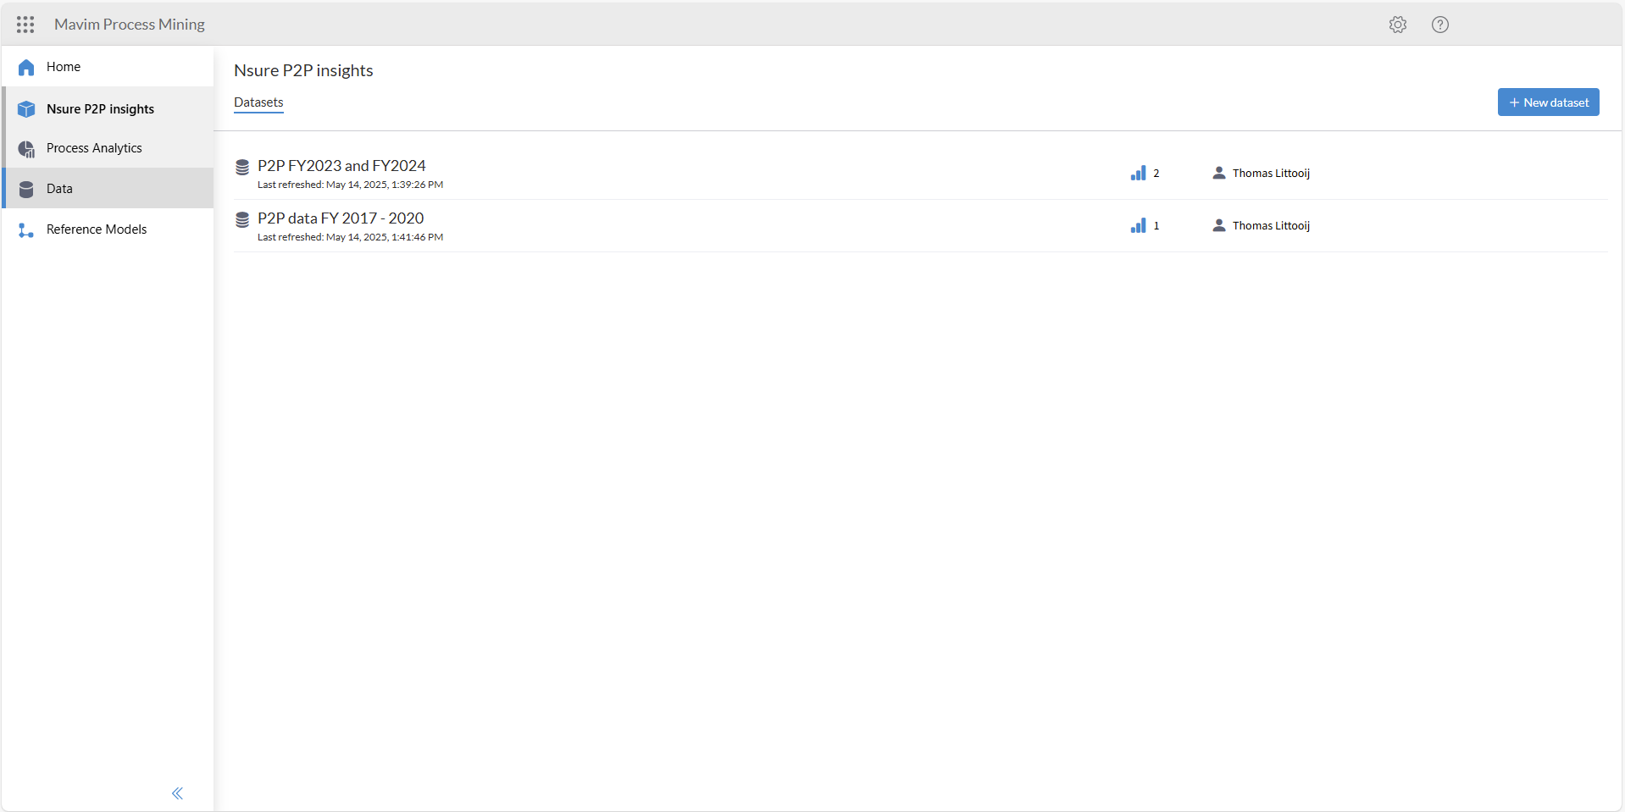Select Process Analytics in the sidebar menu
The image size is (1625, 812).
point(94,148)
